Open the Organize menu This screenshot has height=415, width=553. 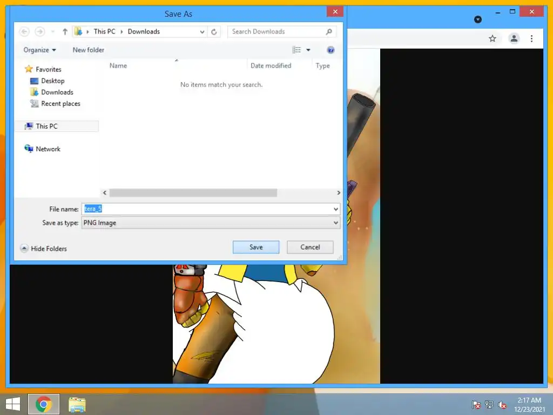click(x=39, y=50)
